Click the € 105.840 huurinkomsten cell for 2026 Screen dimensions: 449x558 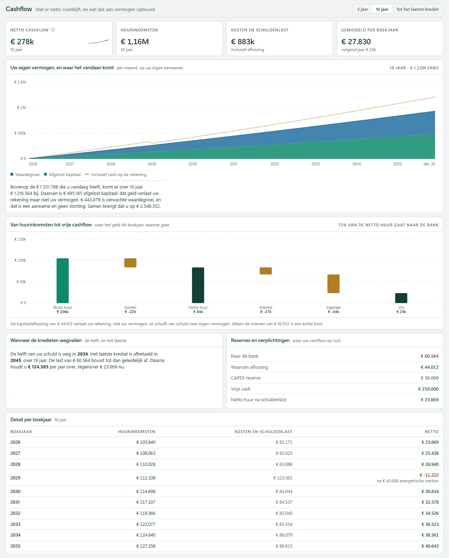[x=146, y=442]
